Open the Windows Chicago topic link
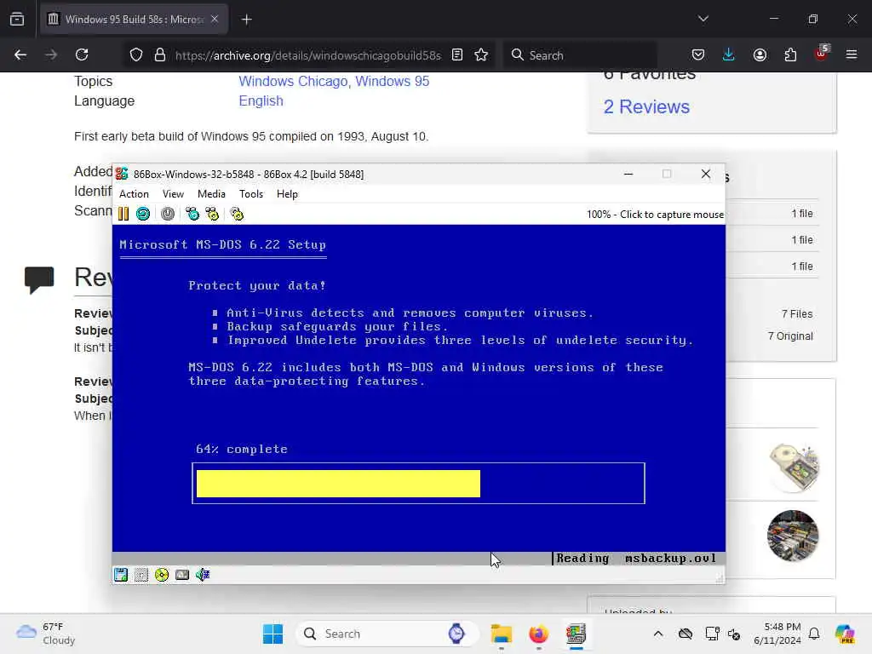872x654 pixels. pyautogui.click(x=293, y=81)
